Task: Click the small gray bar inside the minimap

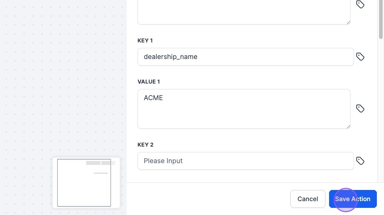Action: (x=100, y=173)
